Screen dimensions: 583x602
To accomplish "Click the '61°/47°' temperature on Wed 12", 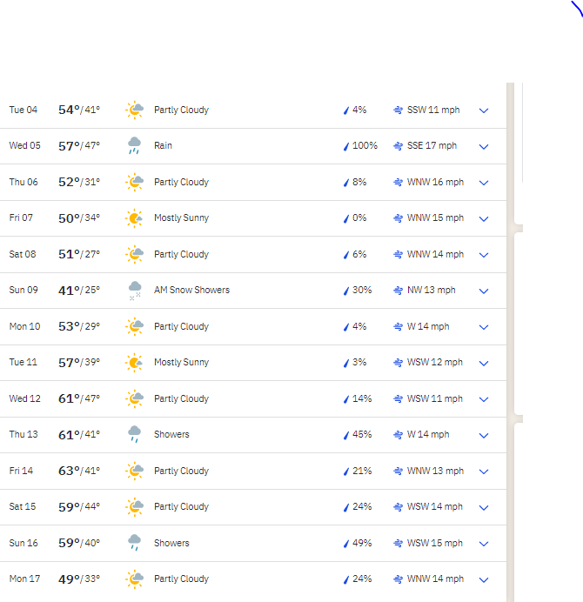I will (79, 398).
